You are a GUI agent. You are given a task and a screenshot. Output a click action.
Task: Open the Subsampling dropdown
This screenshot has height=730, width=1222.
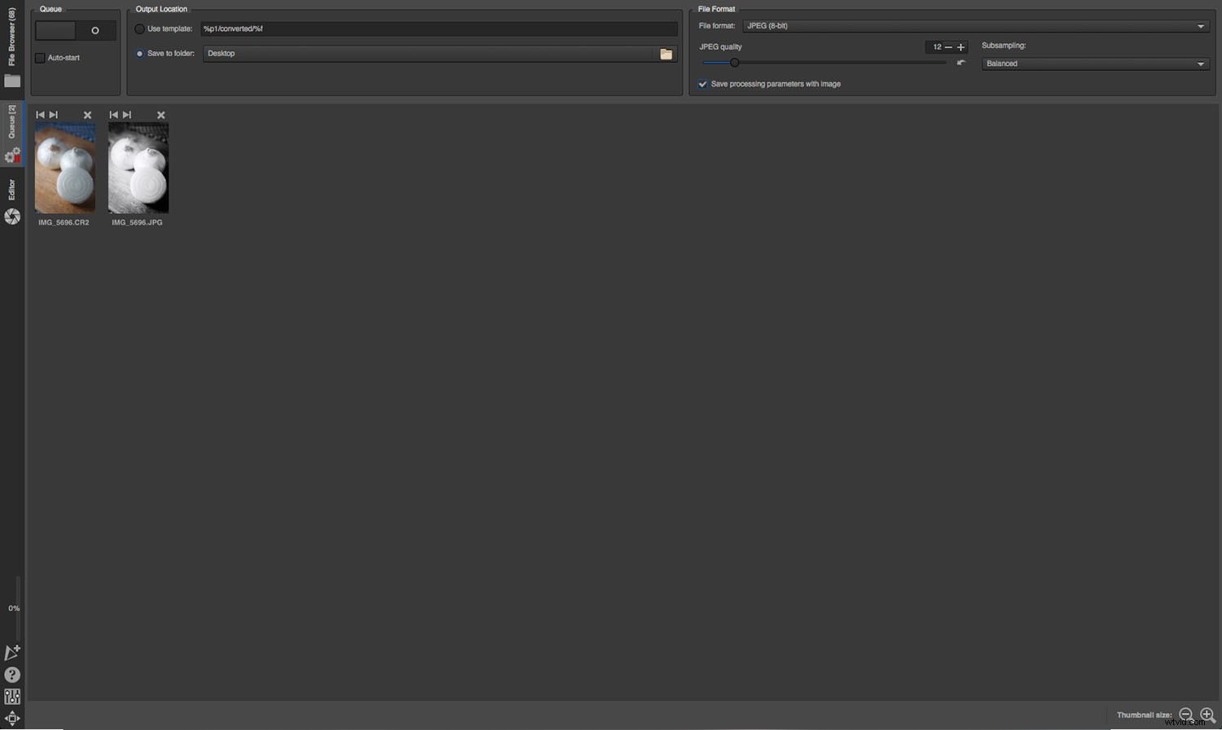coord(1095,63)
